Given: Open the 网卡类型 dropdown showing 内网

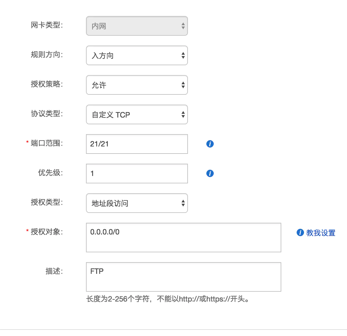Looking at the screenshot, I should pos(137,26).
